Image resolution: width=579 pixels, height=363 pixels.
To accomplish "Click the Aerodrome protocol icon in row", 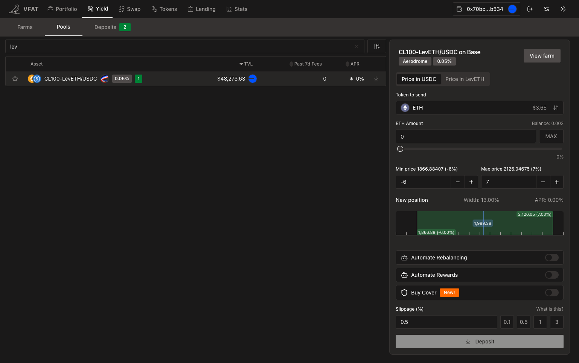I will pos(105,79).
